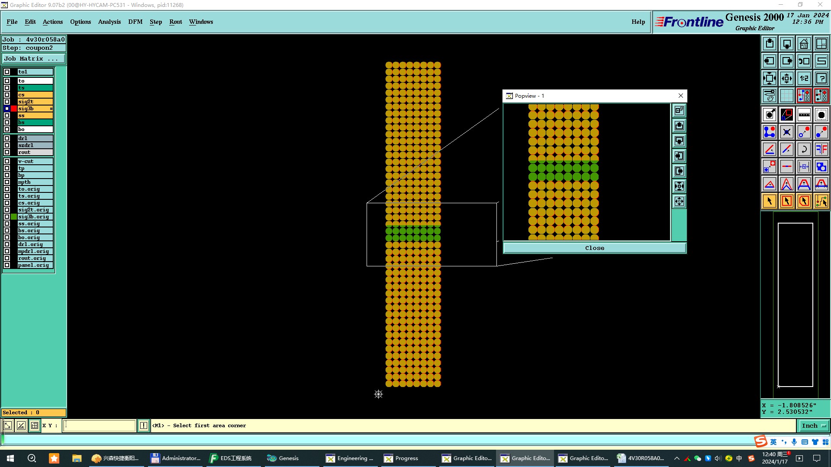831x467 pixels.
Task: Click the context help question-mark icon
Action: [821, 78]
